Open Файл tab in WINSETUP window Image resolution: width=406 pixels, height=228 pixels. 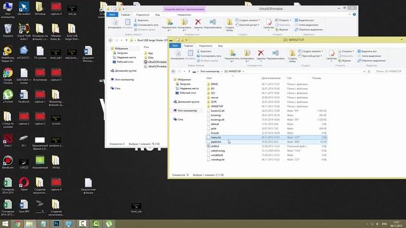click(x=175, y=46)
